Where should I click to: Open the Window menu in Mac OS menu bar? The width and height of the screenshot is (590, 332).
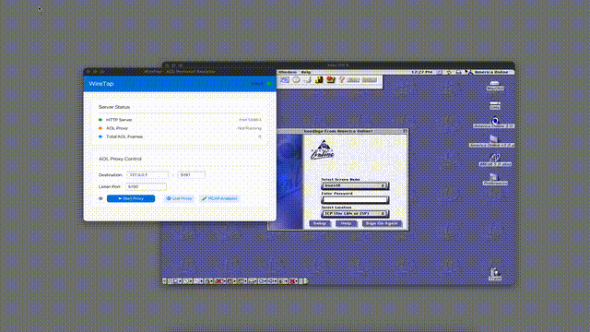pos(288,72)
